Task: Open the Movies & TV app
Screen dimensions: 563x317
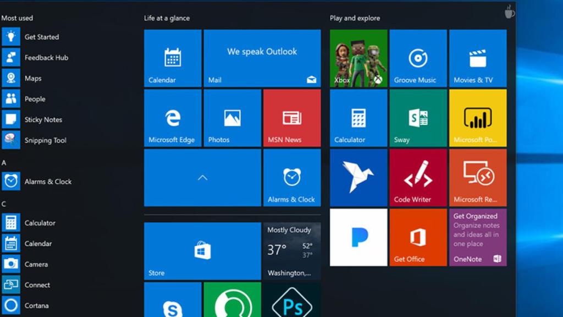Action: tap(477, 58)
